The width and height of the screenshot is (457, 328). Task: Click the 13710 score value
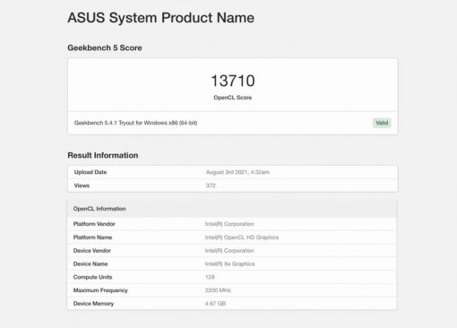coord(233,81)
